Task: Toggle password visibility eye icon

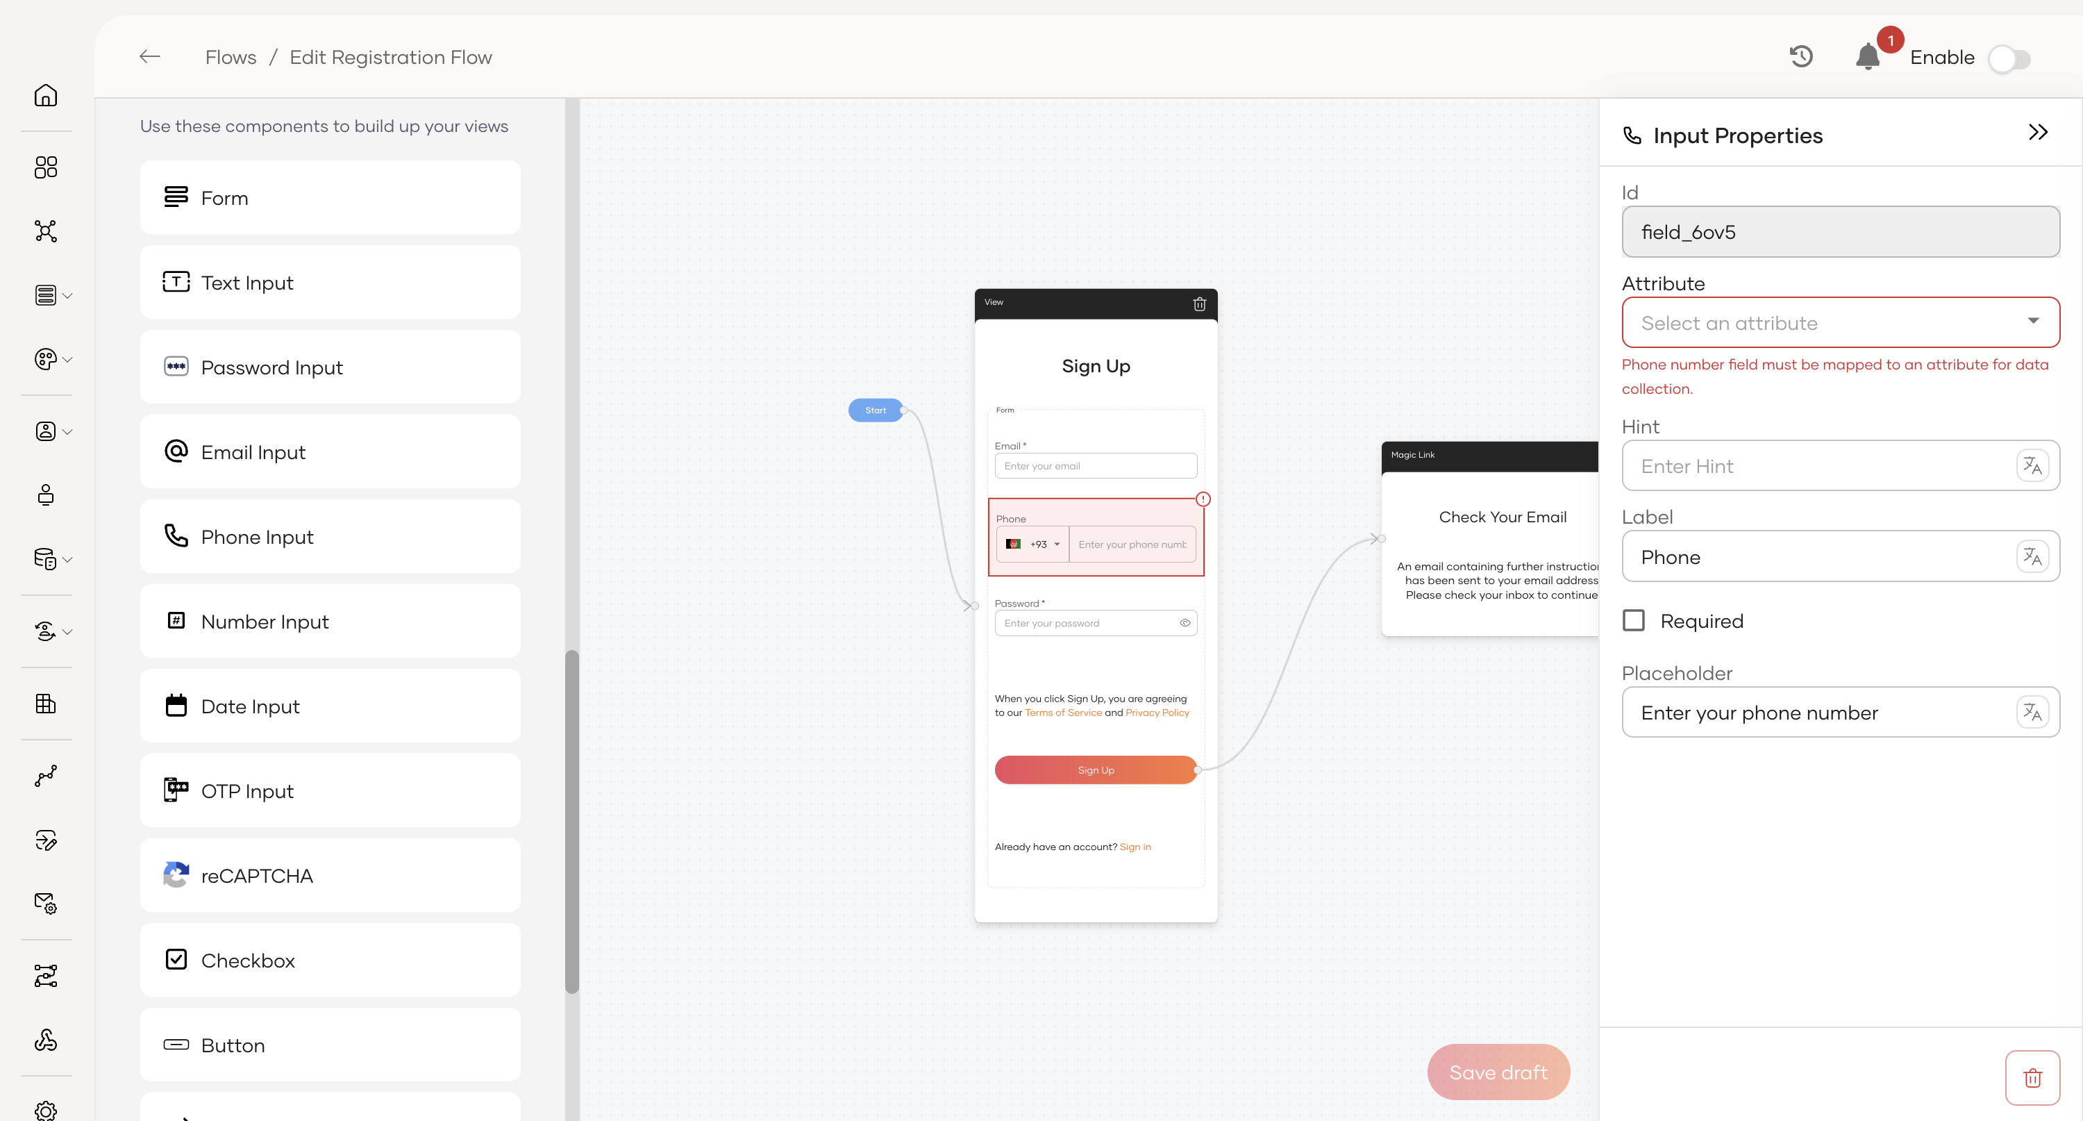Action: (x=1185, y=623)
